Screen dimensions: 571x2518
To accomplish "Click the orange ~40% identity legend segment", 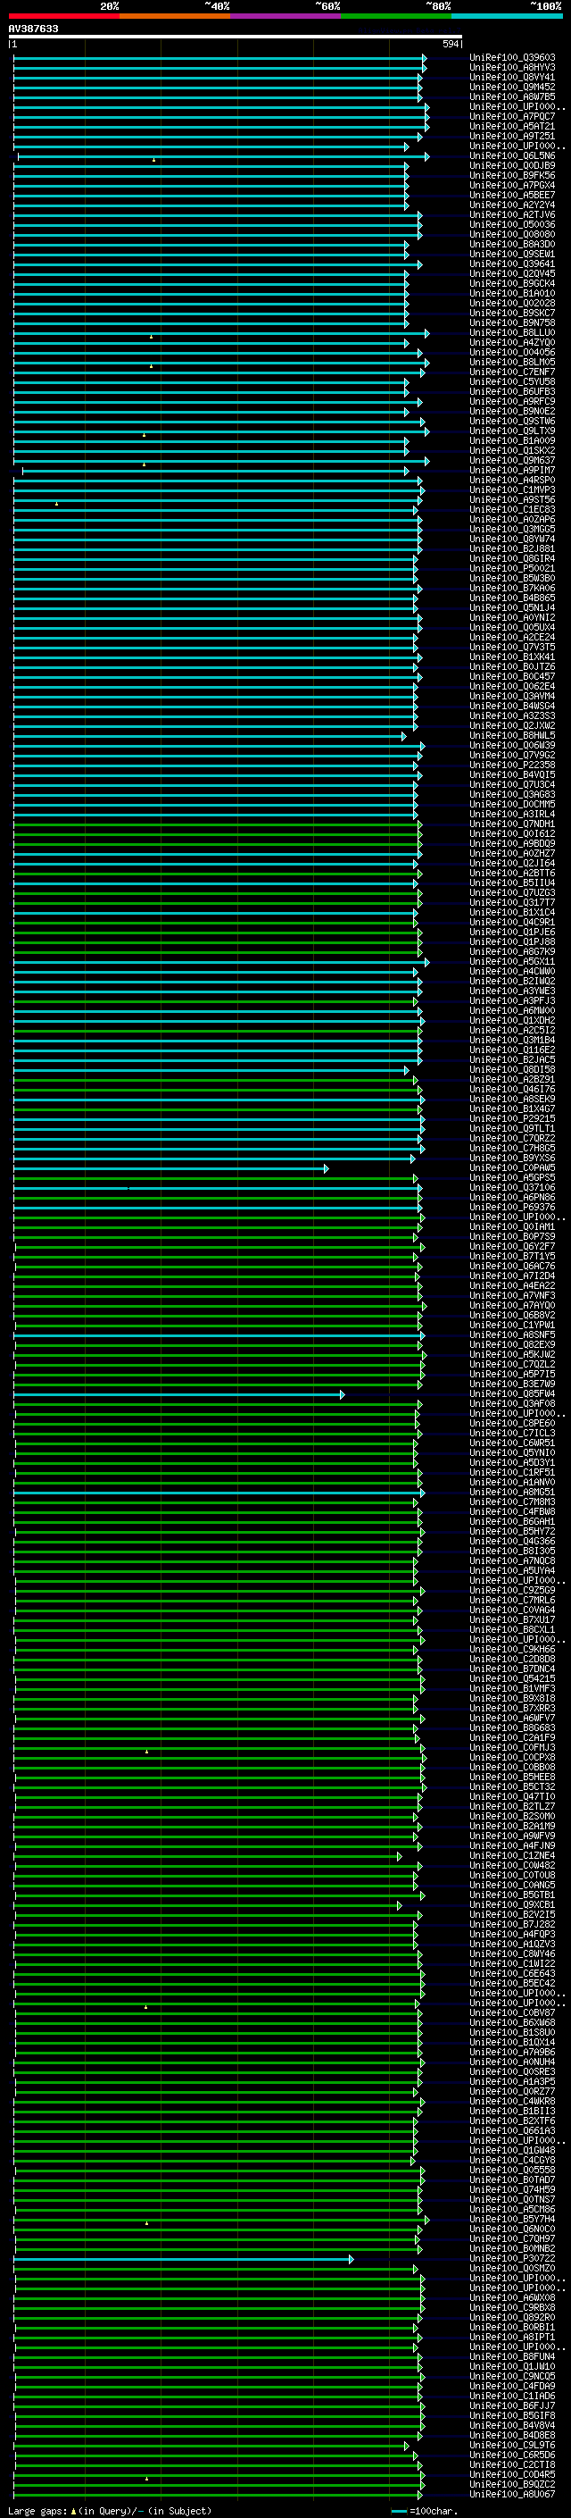I will 175,16.
